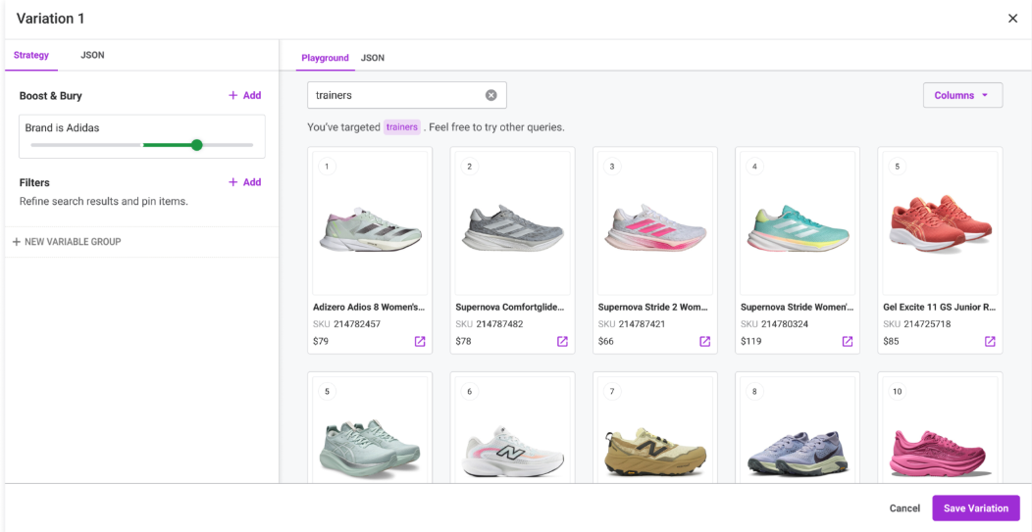Click the $119 price

750,341
